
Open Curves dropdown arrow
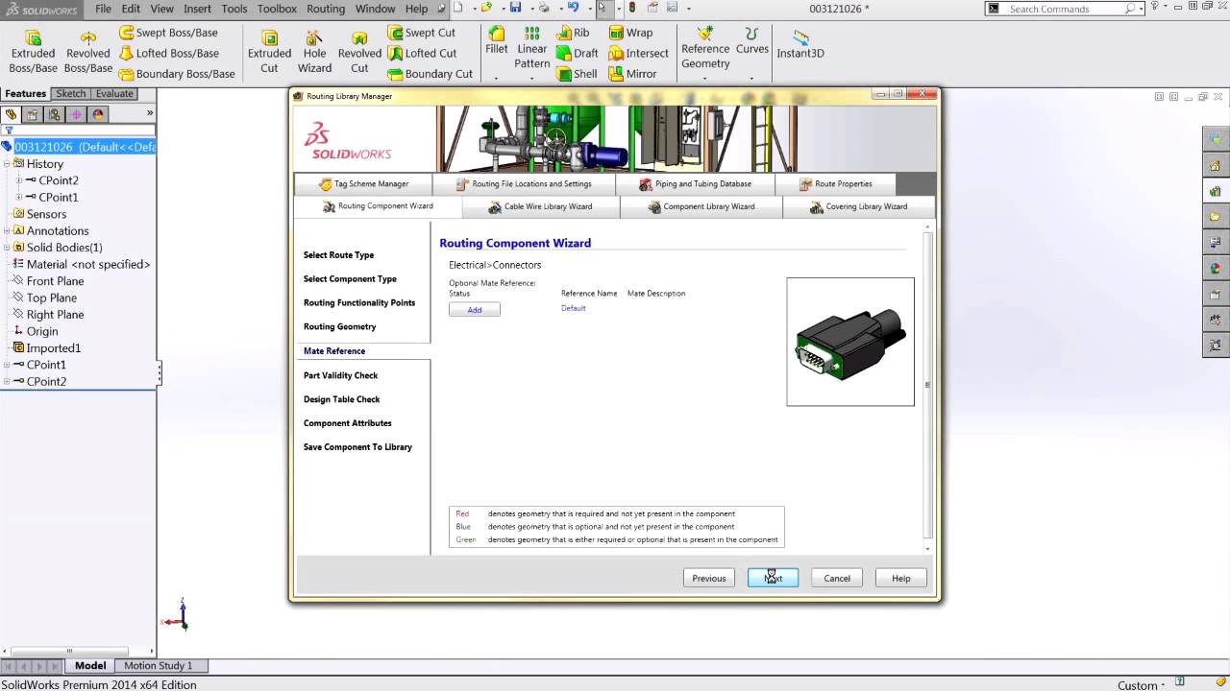point(752,77)
